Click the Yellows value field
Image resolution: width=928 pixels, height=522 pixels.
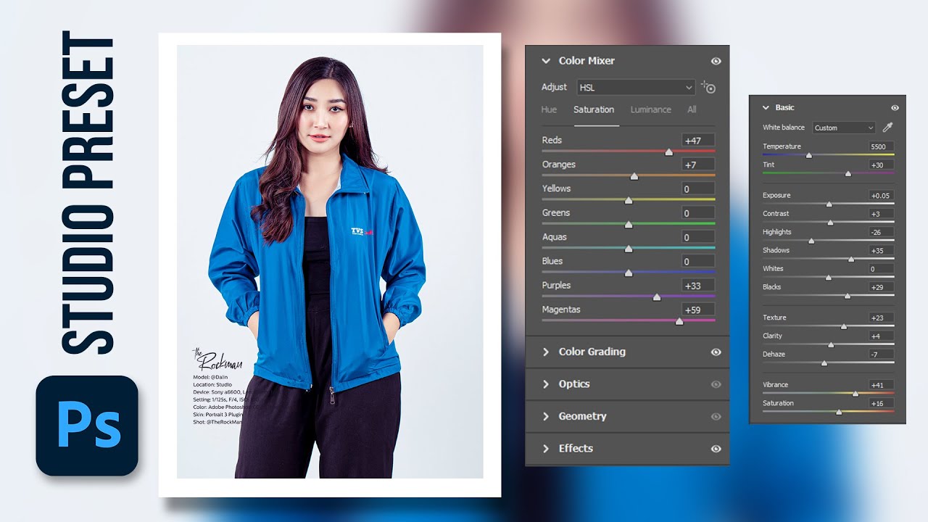(698, 188)
